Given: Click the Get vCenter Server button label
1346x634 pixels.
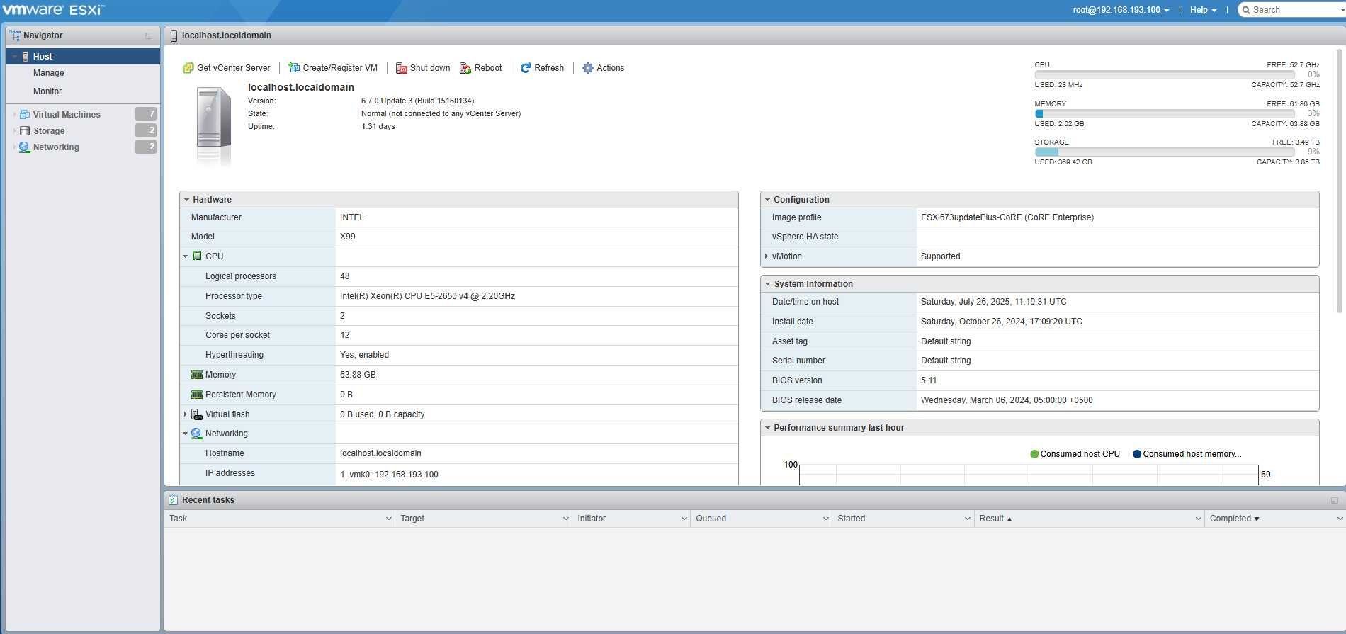Looking at the screenshot, I should click(234, 68).
